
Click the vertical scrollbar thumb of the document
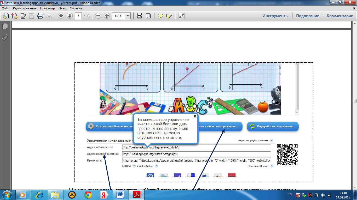click(355, 101)
